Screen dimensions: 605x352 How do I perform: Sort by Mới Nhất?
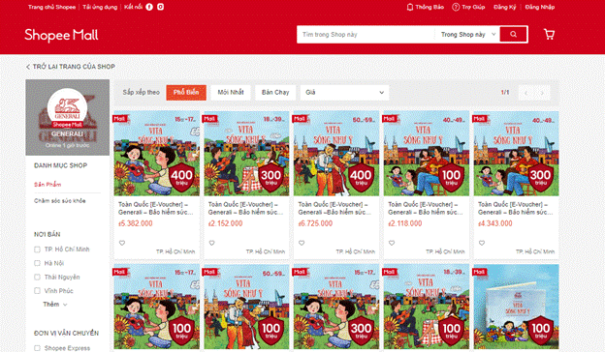pos(231,92)
